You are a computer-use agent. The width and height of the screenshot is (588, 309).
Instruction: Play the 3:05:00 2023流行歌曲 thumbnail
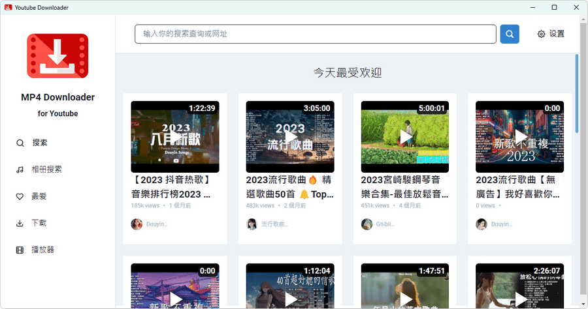pos(290,136)
